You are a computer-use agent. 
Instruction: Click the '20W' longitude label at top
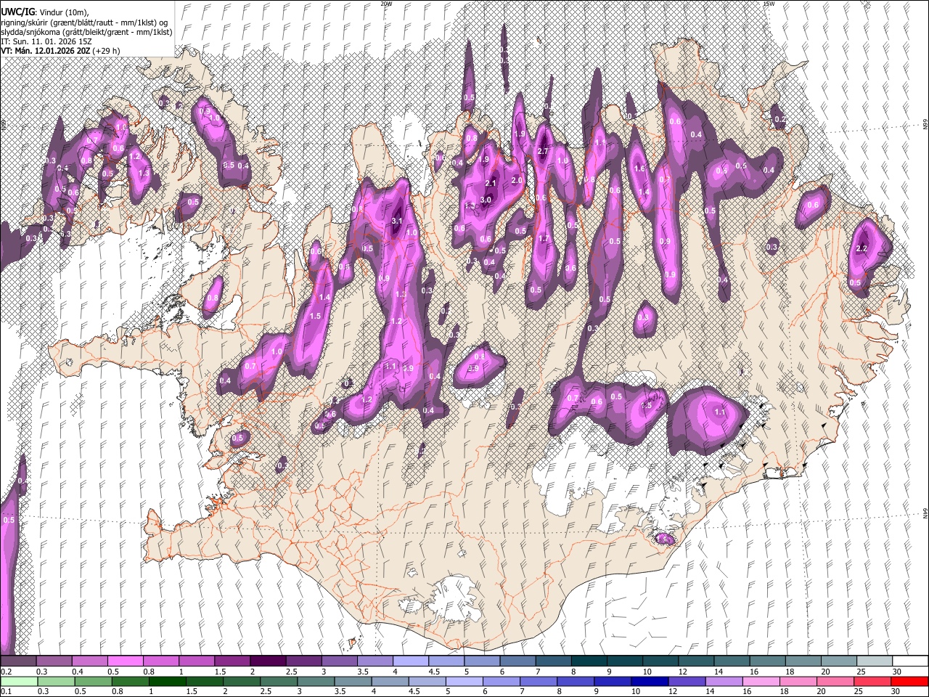coord(386,4)
